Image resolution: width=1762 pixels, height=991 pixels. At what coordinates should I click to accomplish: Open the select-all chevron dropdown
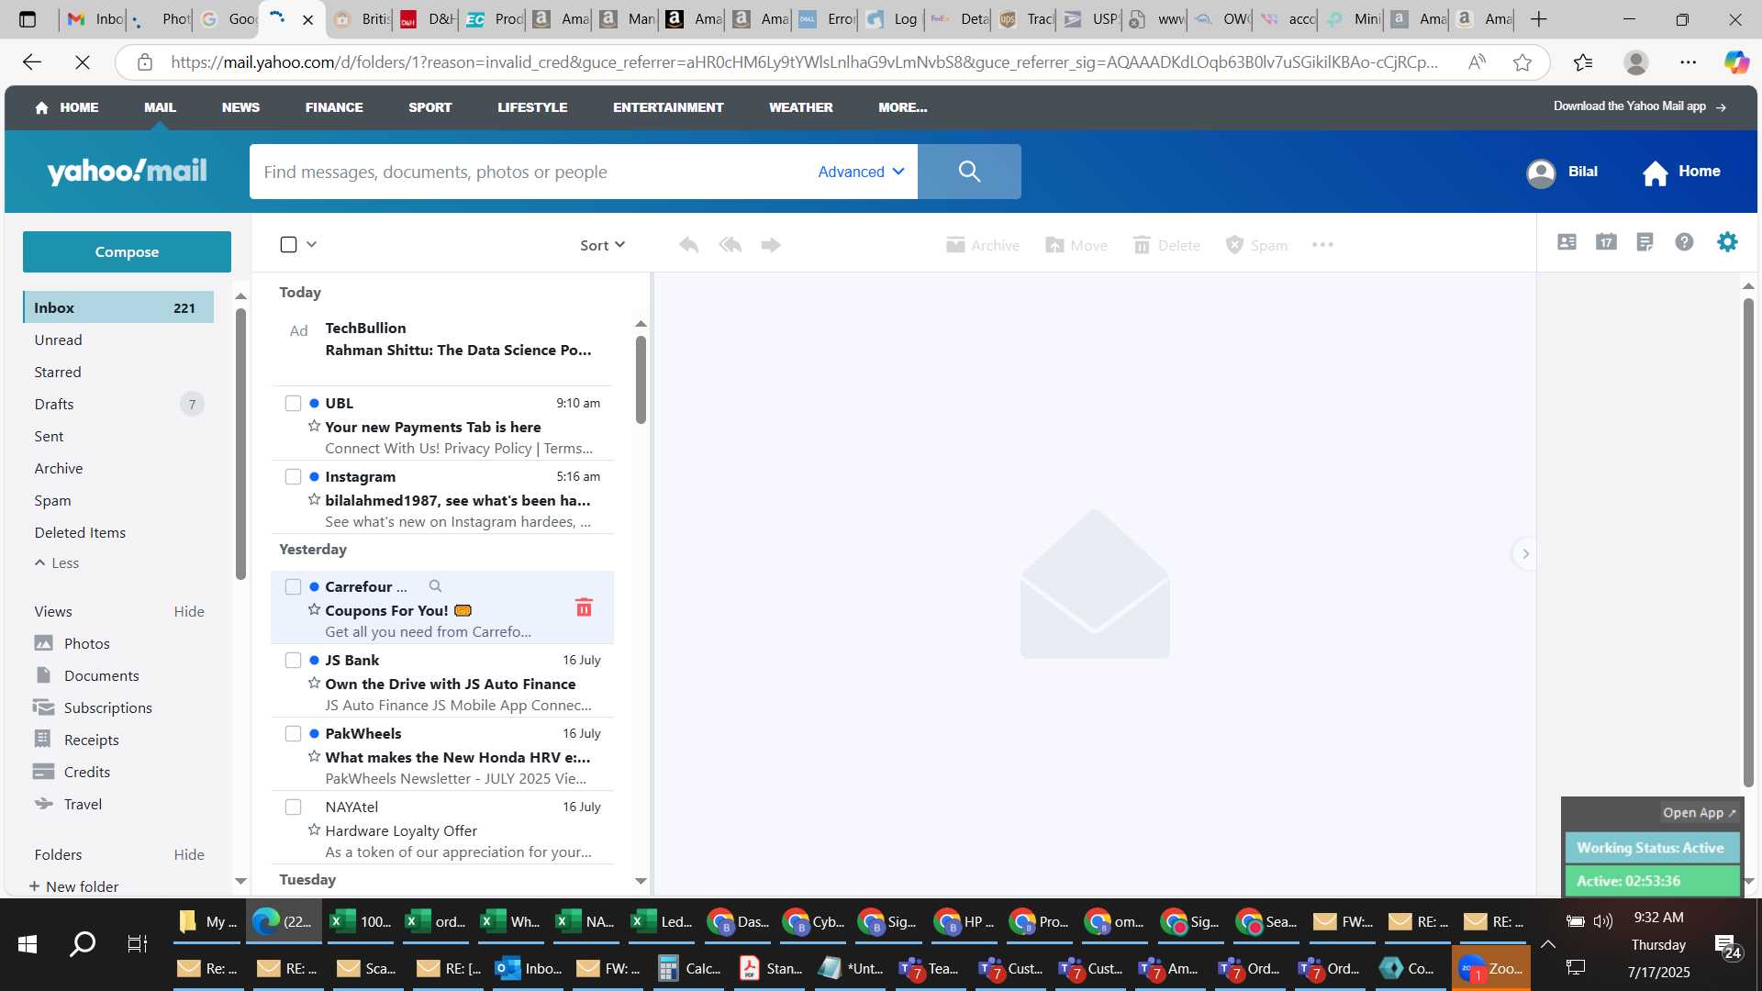[x=311, y=244]
